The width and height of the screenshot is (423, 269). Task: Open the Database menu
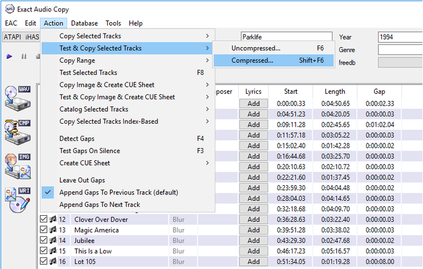84,23
